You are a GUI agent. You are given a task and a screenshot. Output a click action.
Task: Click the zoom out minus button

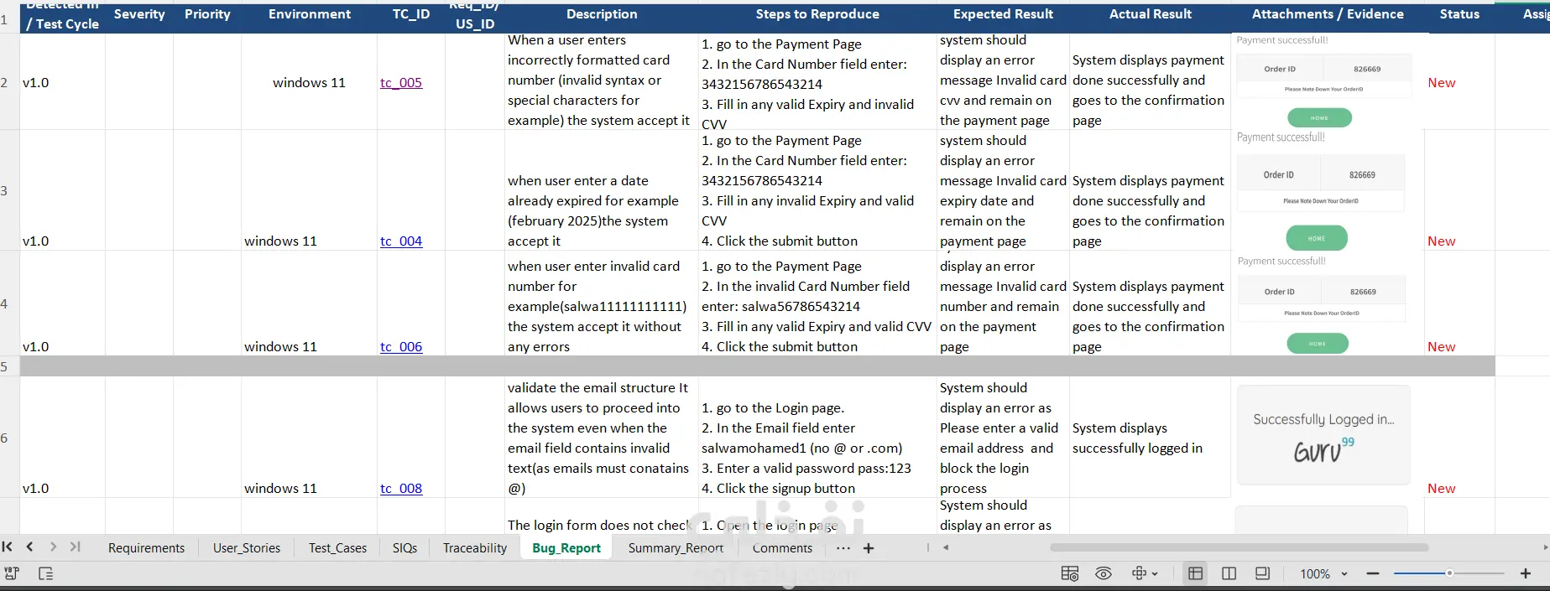coord(1373,573)
